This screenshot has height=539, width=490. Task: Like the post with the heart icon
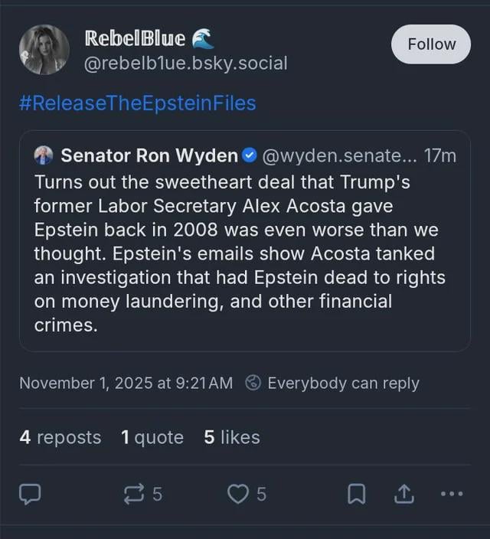[238, 495]
